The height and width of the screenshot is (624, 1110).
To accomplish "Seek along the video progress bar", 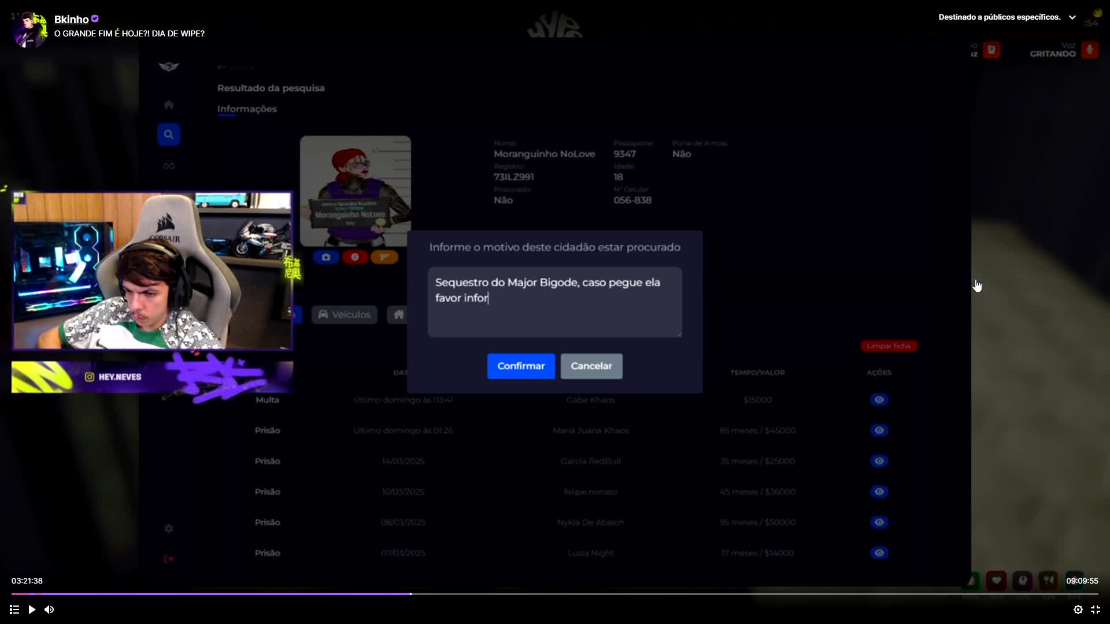I will (555, 594).
